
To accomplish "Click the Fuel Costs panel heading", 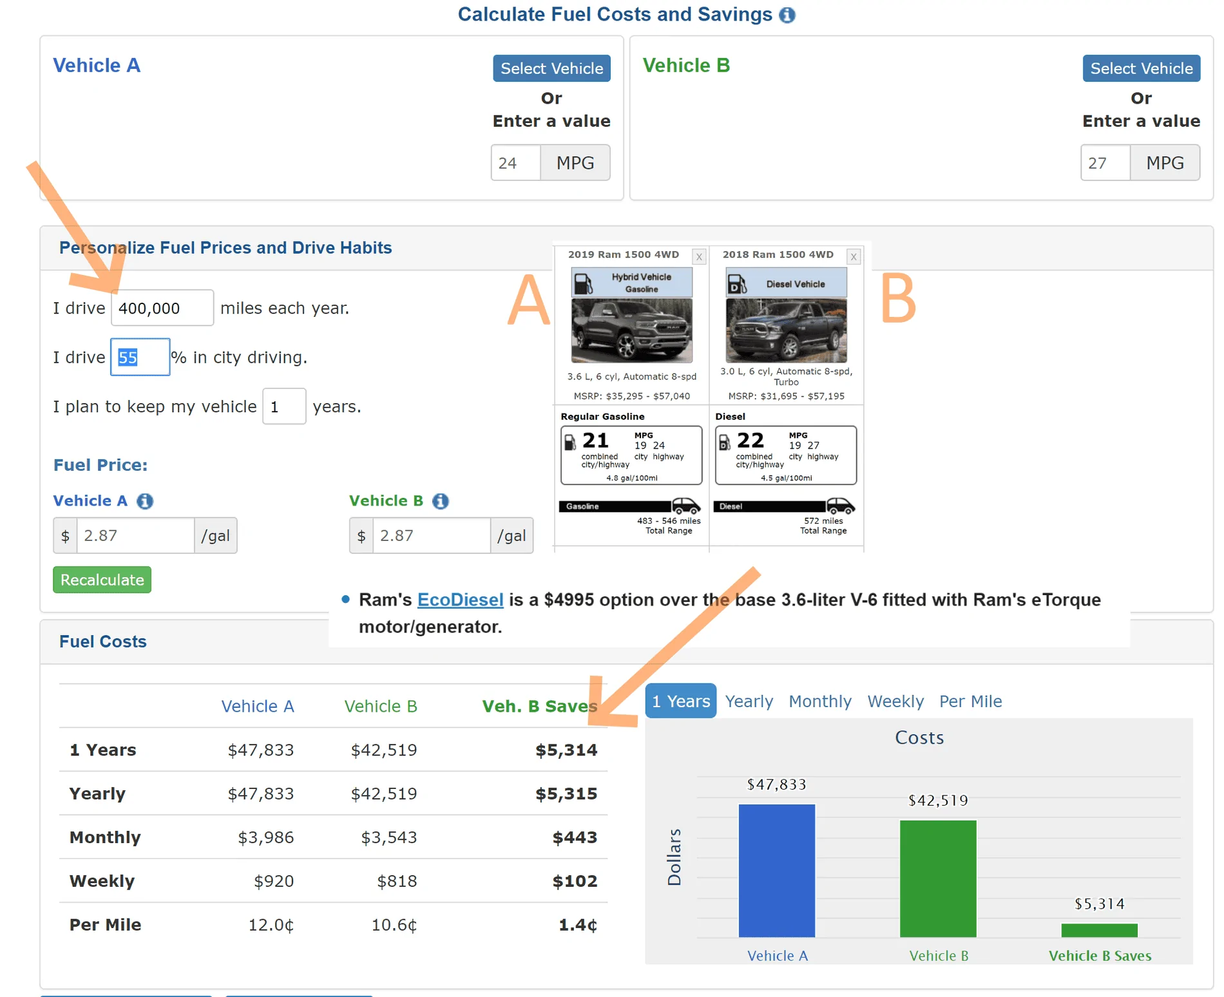I will (x=103, y=641).
